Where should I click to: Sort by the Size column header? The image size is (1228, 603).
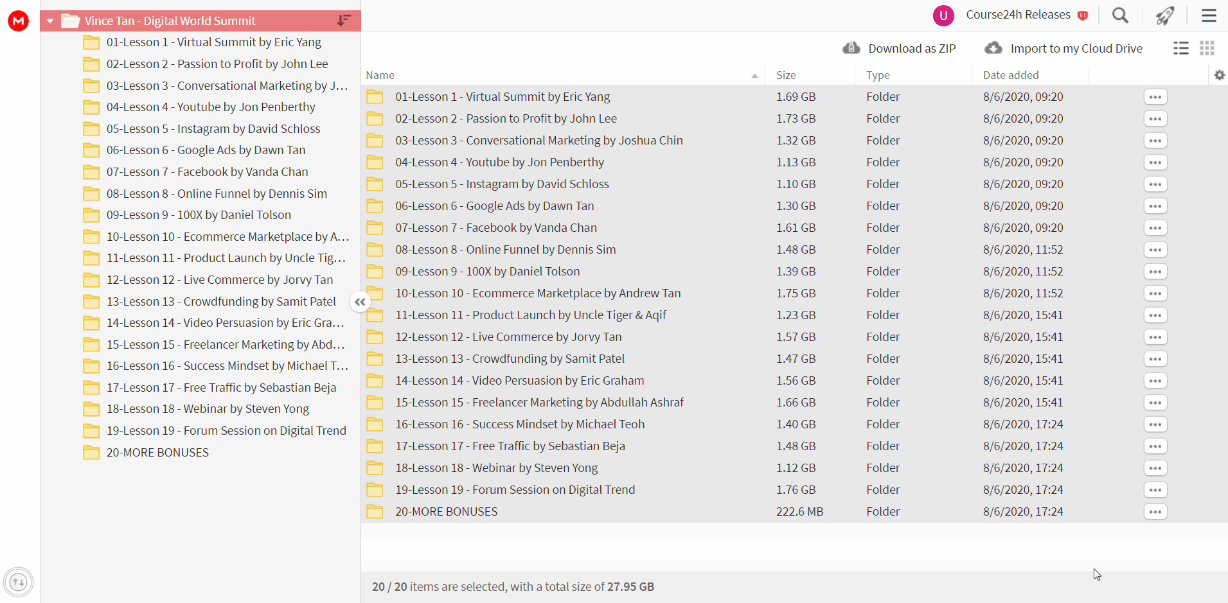[x=786, y=75]
